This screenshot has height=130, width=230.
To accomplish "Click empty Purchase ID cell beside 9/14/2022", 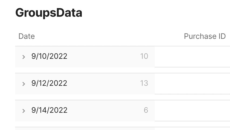I will (192, 111).
